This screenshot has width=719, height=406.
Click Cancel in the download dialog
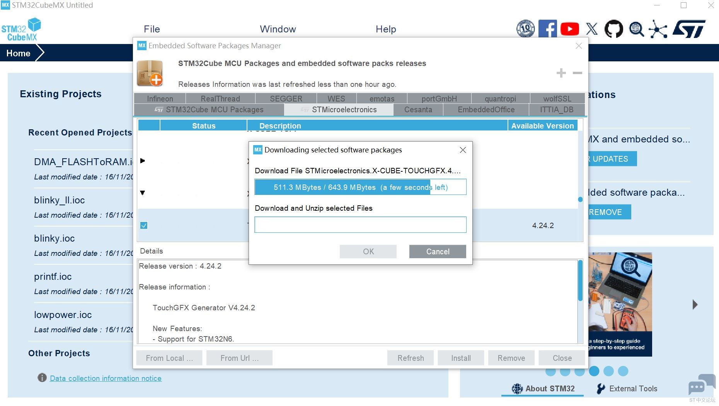(438, 251)
